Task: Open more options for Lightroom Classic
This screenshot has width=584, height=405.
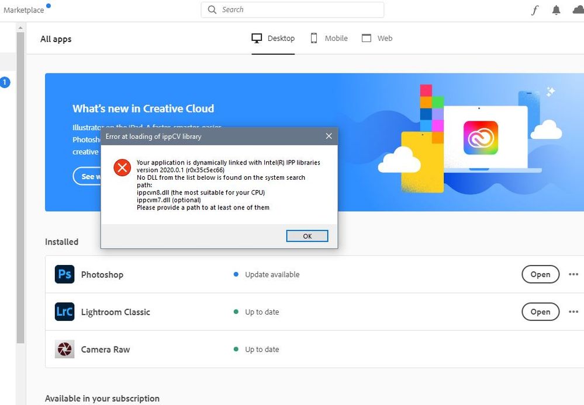Action: pyautogui.click(x=573, y=312)
